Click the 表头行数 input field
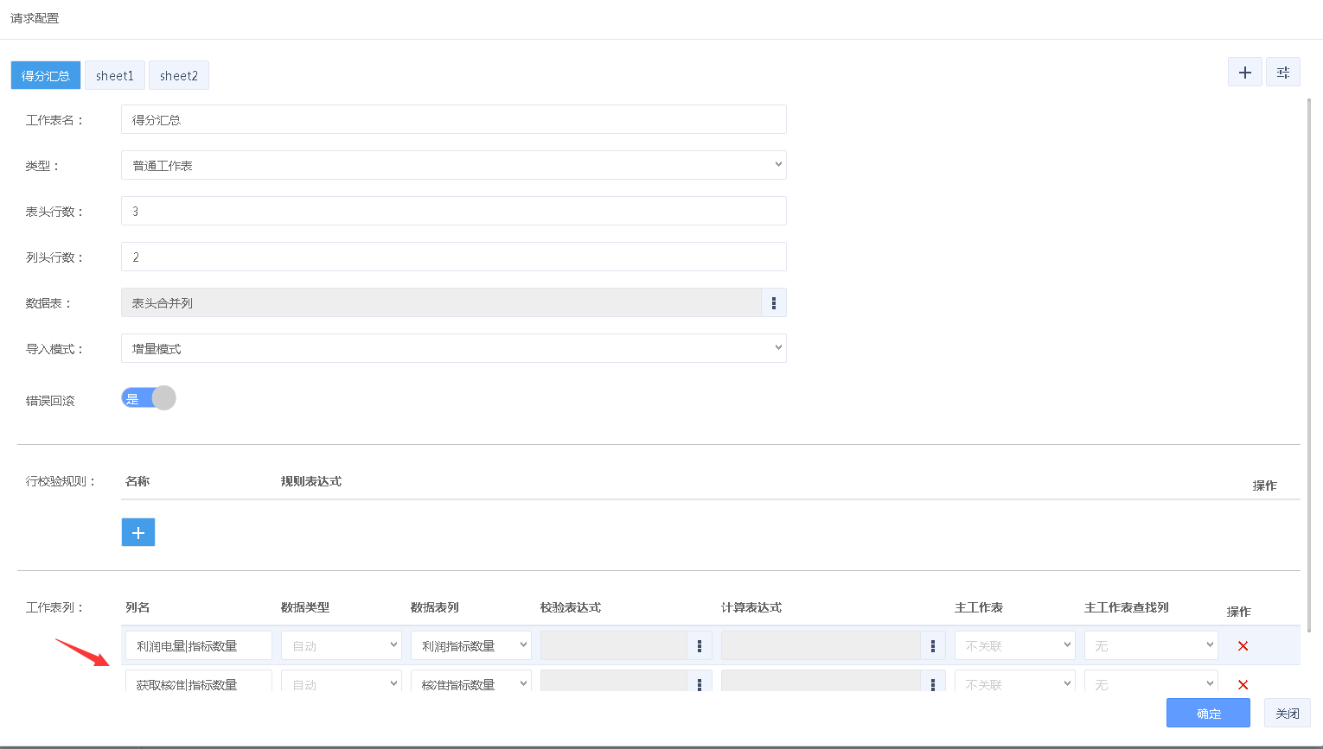1323x749 pixels. [453, 212]
